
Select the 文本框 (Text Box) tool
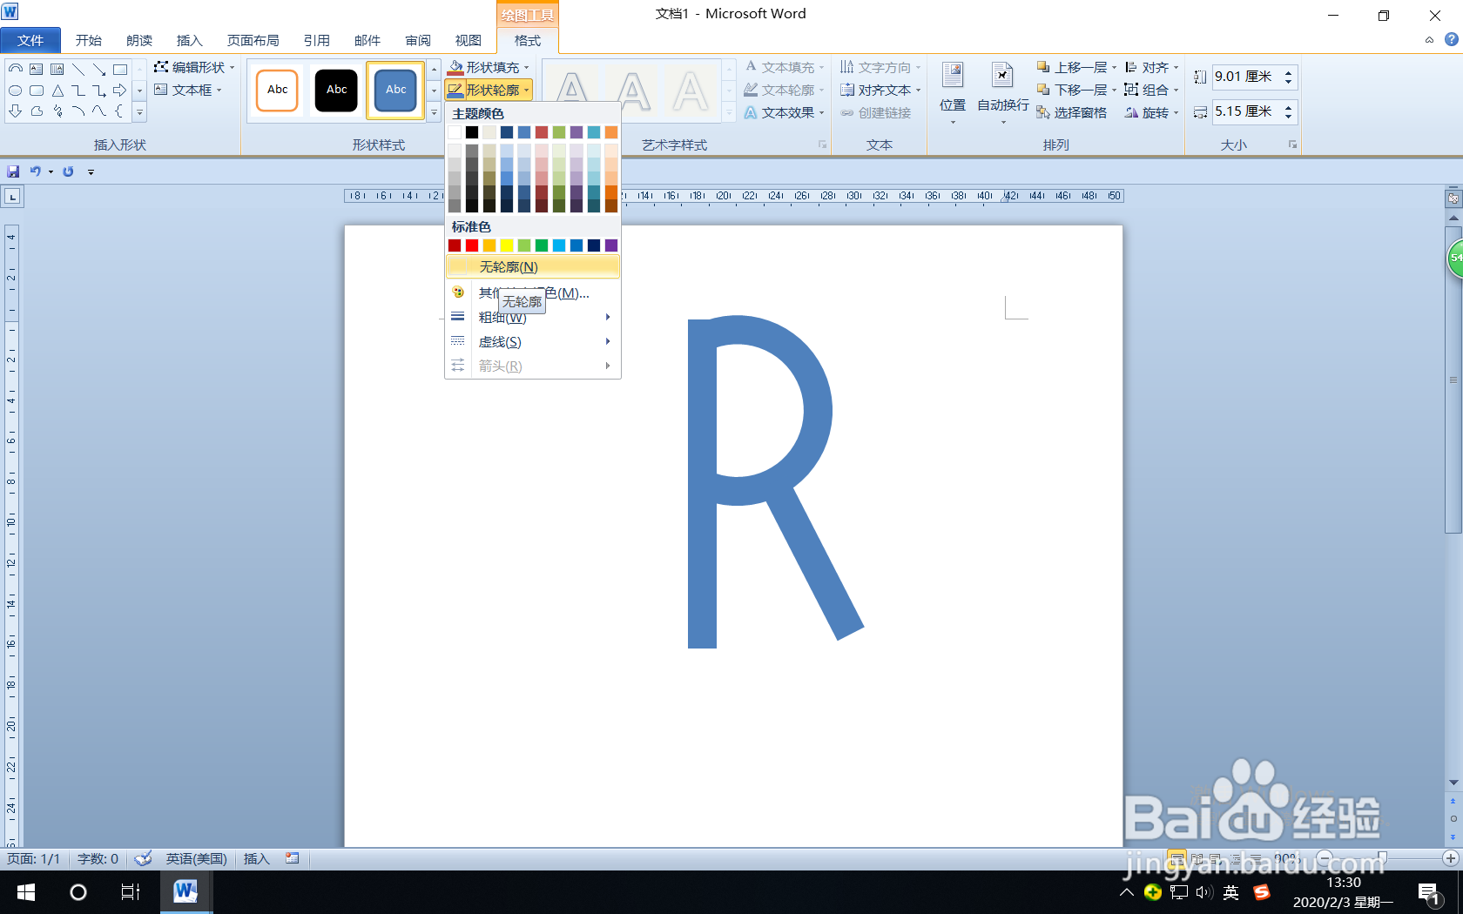tap(185, 90)
